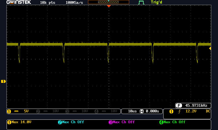Click the channel 1 ground level marker
This screenshot has height=130, width=218.
[3, 81]
